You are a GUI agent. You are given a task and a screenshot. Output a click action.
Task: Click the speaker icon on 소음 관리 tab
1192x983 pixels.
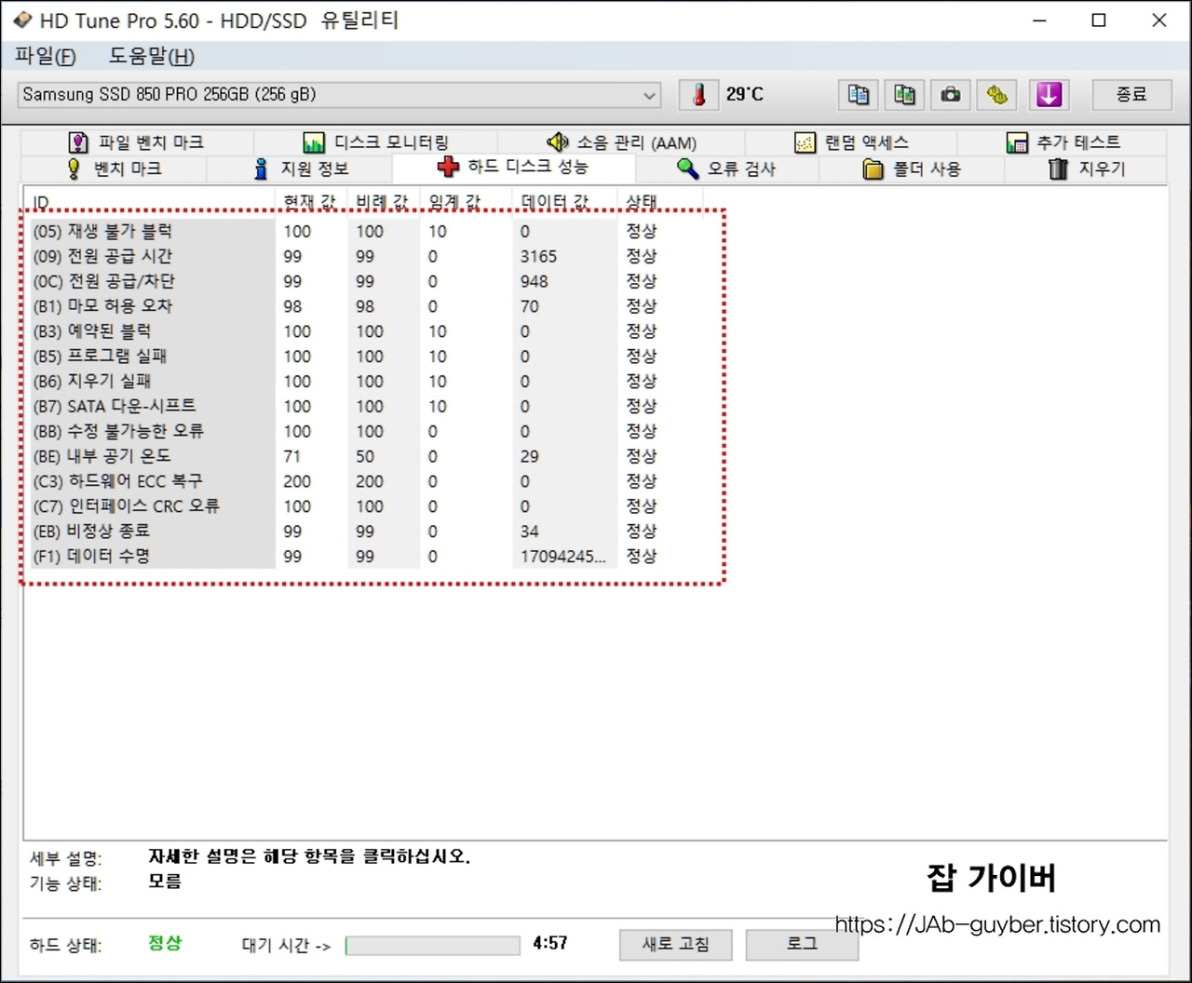[x=558, y=141]
